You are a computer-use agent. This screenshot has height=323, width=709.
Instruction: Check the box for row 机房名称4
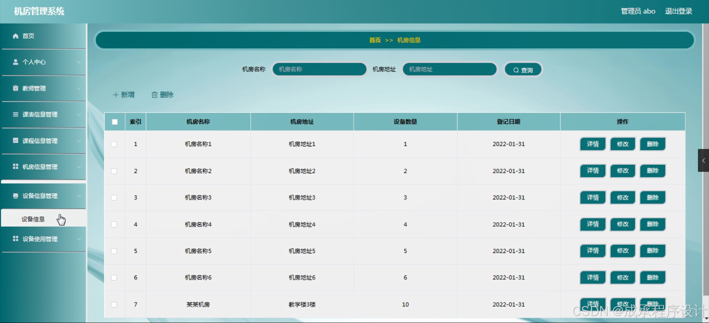114,225
